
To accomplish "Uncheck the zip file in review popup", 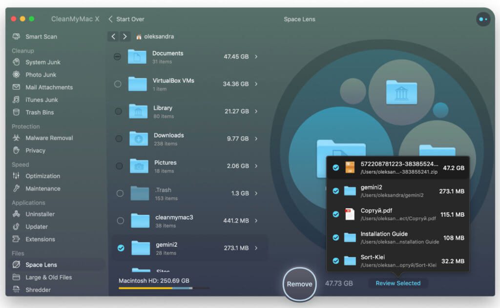I will coord(336,168).
